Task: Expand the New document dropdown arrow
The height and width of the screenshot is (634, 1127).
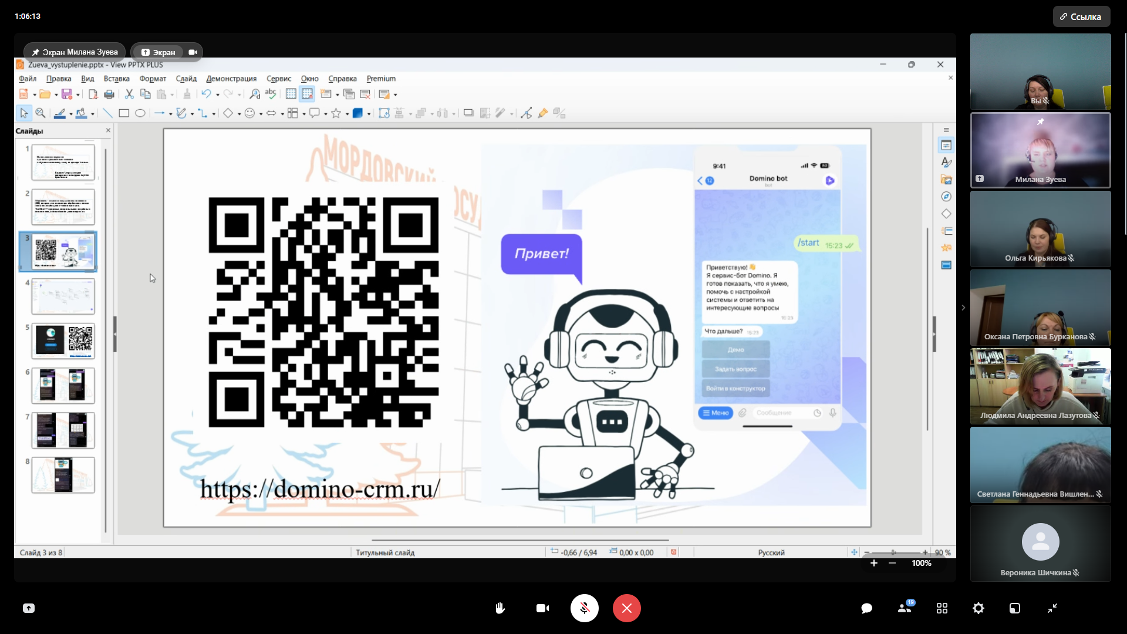Action: 34,95
